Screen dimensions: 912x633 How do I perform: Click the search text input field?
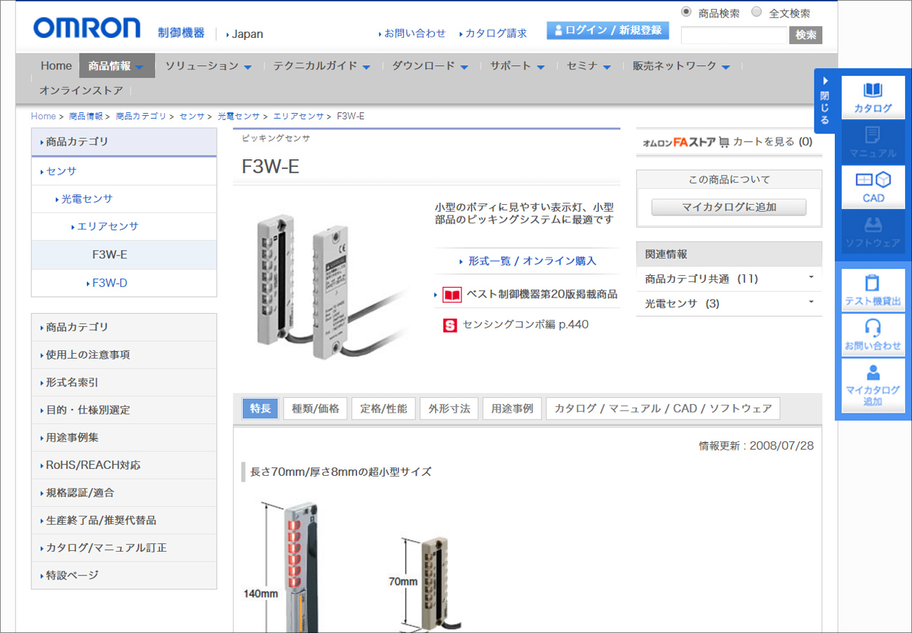pos(734,35)
